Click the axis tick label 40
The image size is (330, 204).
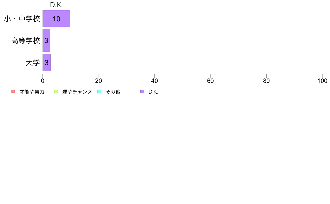point(154,81)
